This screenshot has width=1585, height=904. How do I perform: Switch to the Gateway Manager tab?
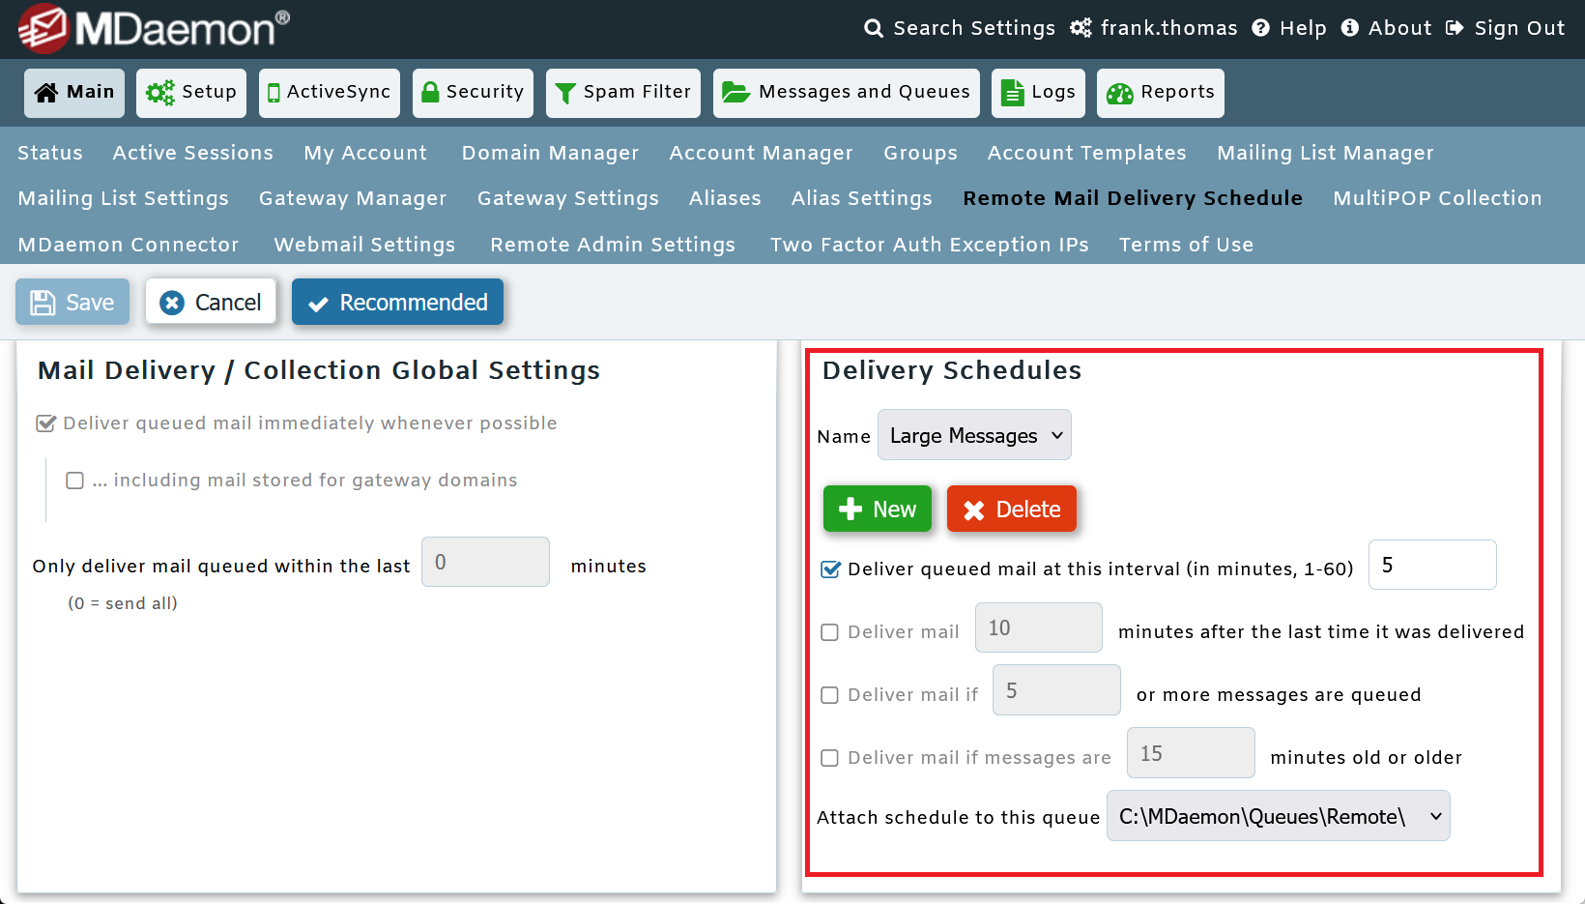352,198
